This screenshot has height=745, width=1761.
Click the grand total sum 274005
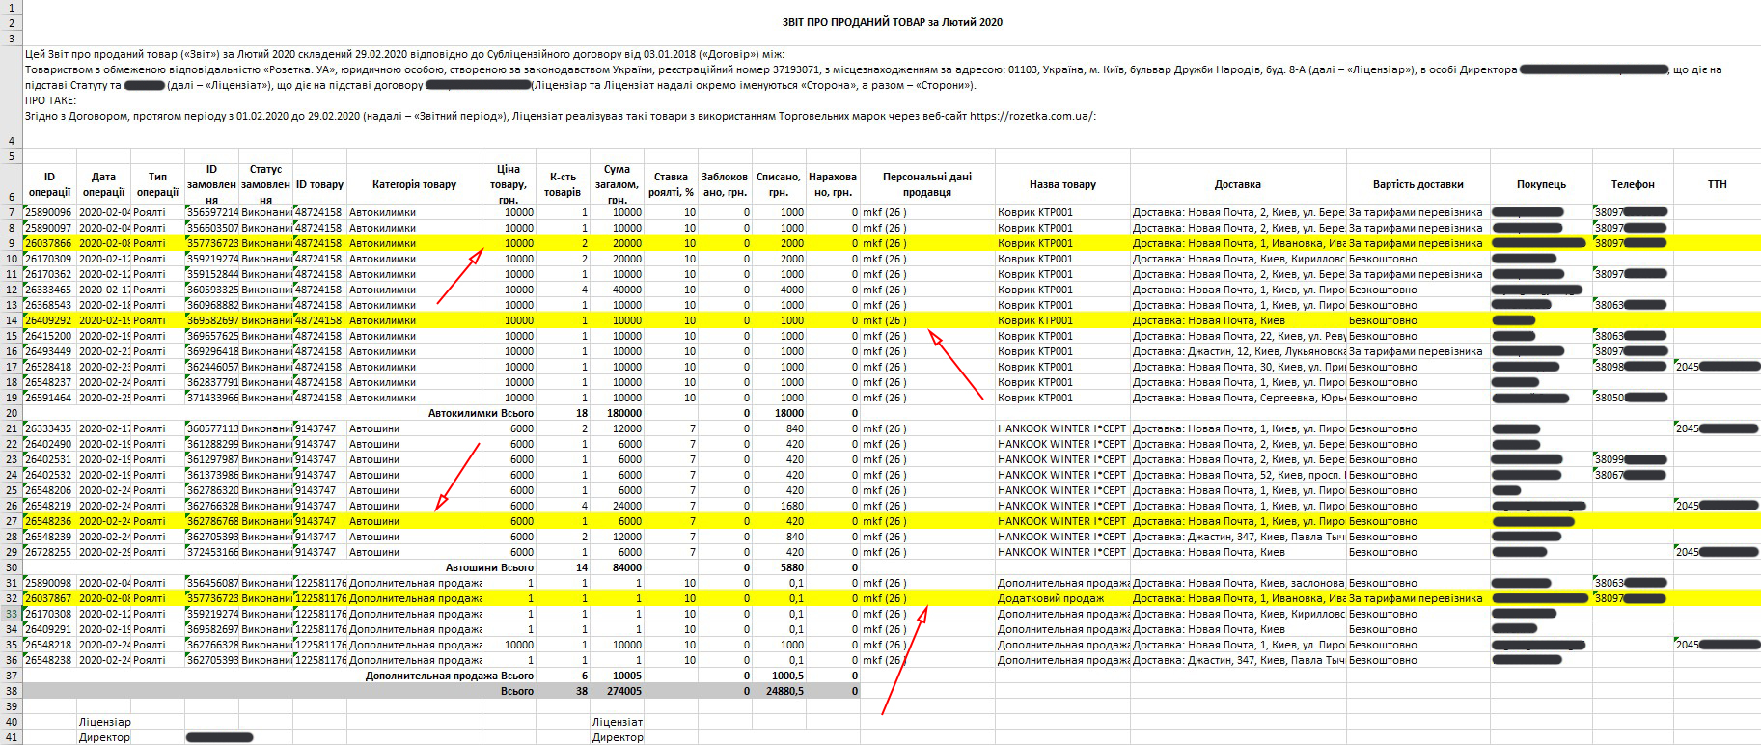(x=617, y=691)
